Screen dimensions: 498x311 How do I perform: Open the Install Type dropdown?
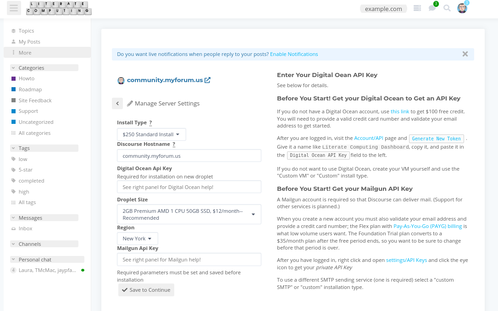151,134
